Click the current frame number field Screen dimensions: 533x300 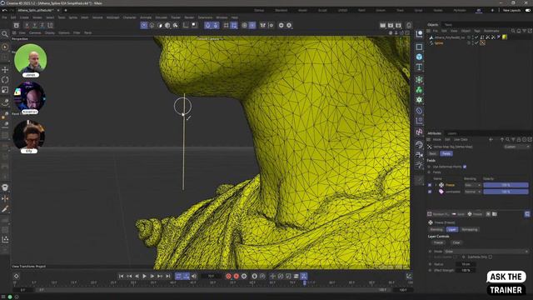pos(211,276)
